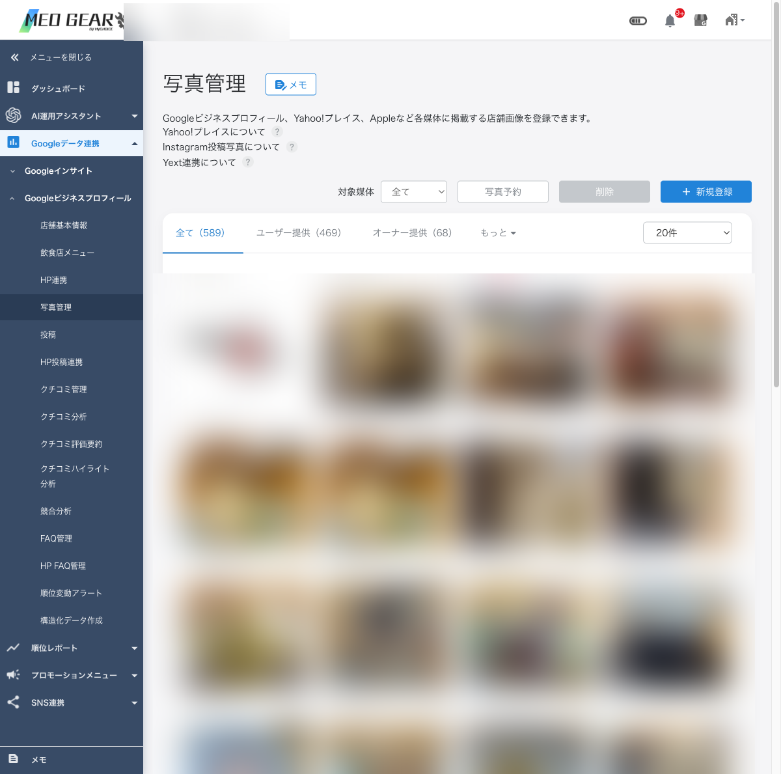Switch to the ユーザー提供 (469) tab
The height and width of the screenshot is (774, 781).
299,233
